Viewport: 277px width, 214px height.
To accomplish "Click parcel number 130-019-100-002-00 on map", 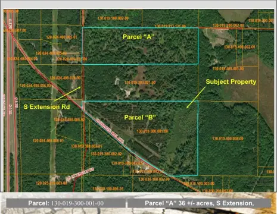I will click(x=113, y=18).
